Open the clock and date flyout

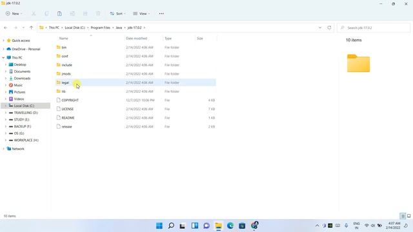[x=393, y=226]
